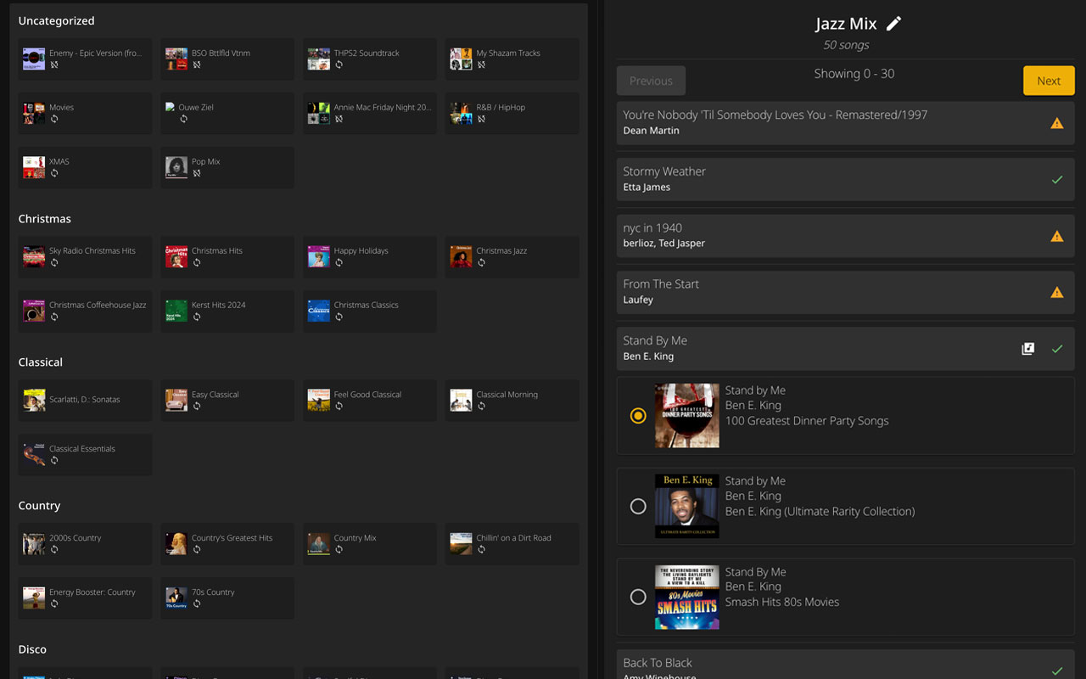Click the sync icon on the XMAS playlist

coord(53,173)
